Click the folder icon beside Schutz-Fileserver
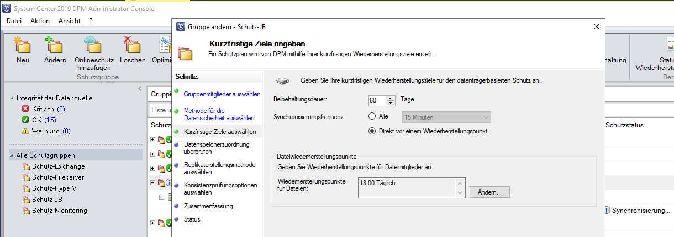The image size is (674, 237). (x=26, y=177)
